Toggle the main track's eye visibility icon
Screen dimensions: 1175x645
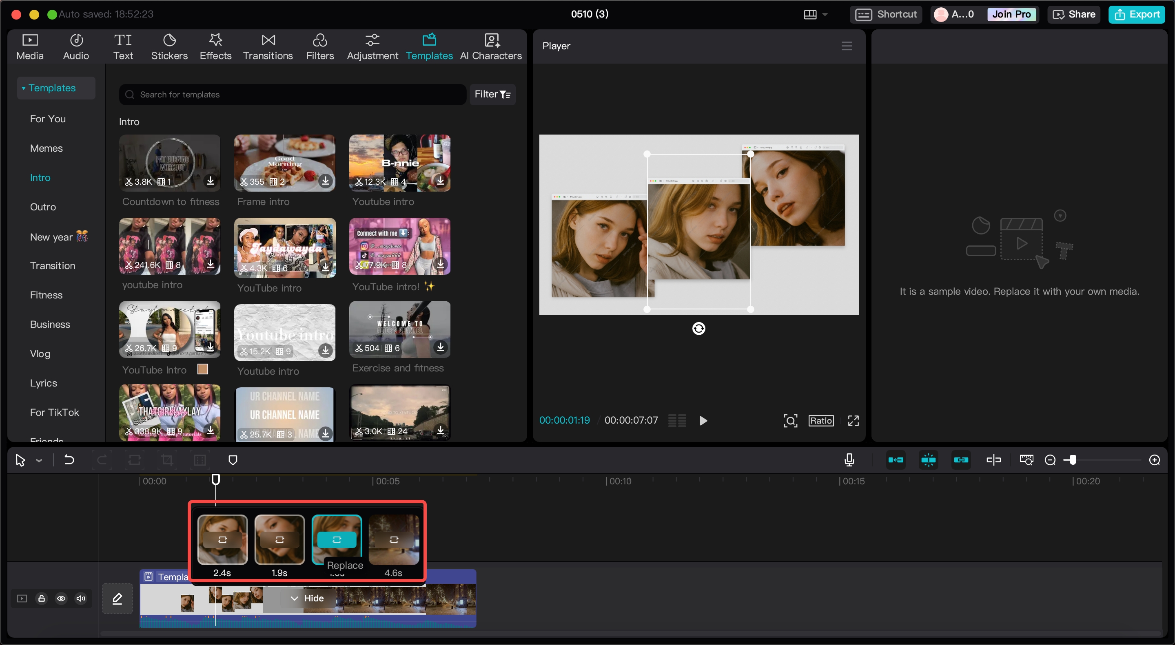pos(61,599)
